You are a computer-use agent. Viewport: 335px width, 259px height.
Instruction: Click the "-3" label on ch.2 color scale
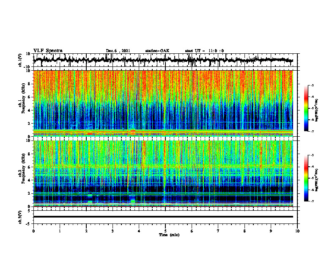point(312,155)
